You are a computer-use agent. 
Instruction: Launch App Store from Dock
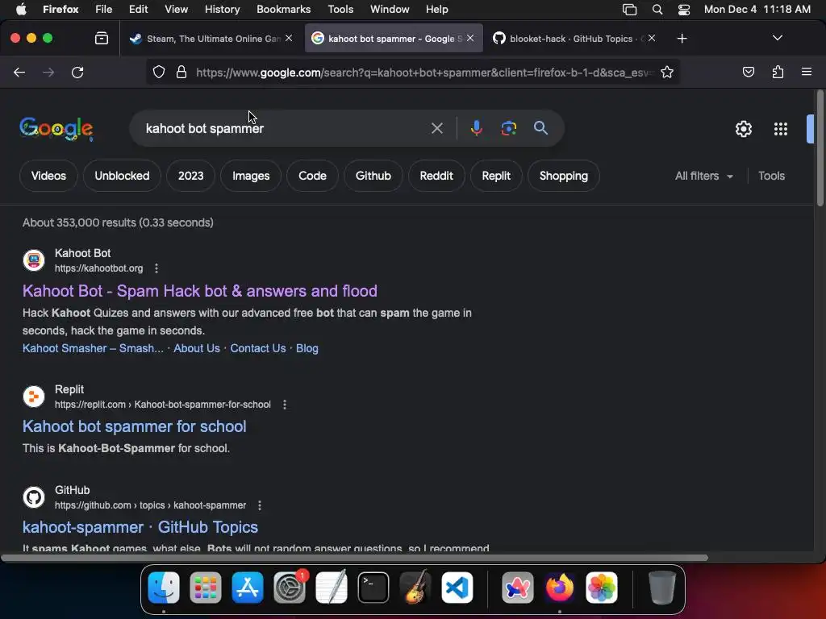tap(247, 588)
